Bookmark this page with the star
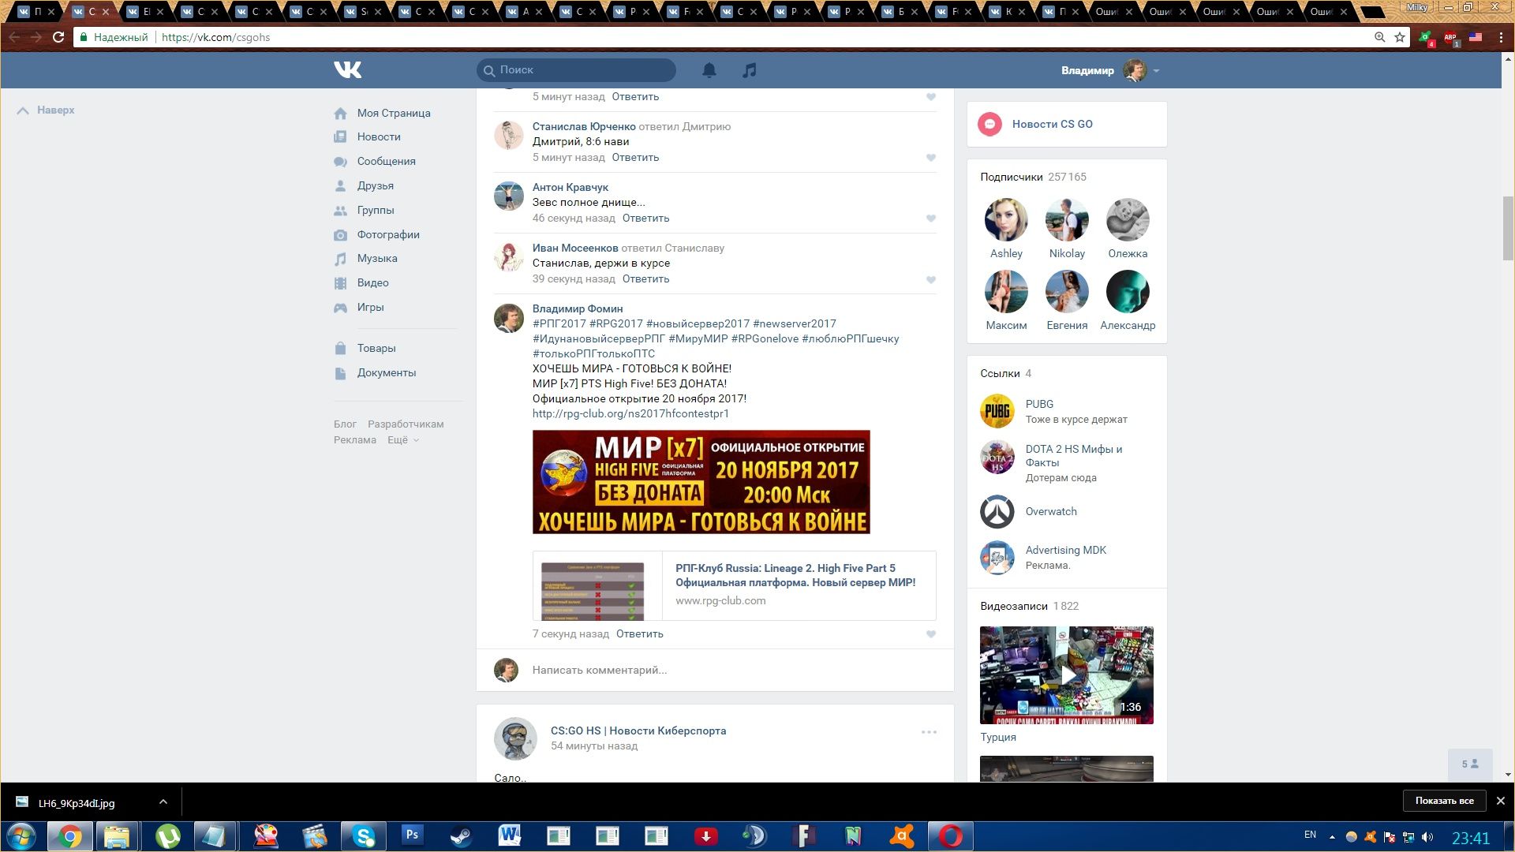Viewport: 1515px width, 852px height. pos(1400,37)
